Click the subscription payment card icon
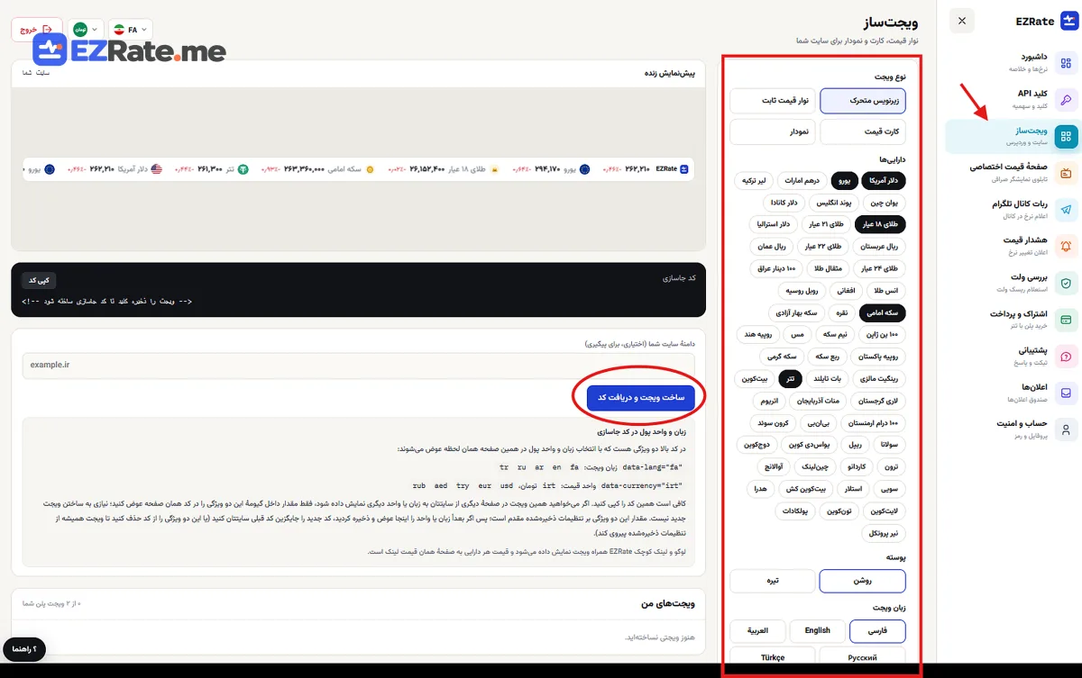This screenshot has height=678, width=1082. click(x=1066, y=320)
